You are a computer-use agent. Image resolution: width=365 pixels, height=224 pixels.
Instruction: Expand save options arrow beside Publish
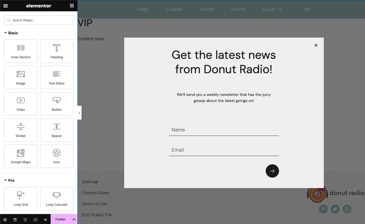(x=74, y=219)
